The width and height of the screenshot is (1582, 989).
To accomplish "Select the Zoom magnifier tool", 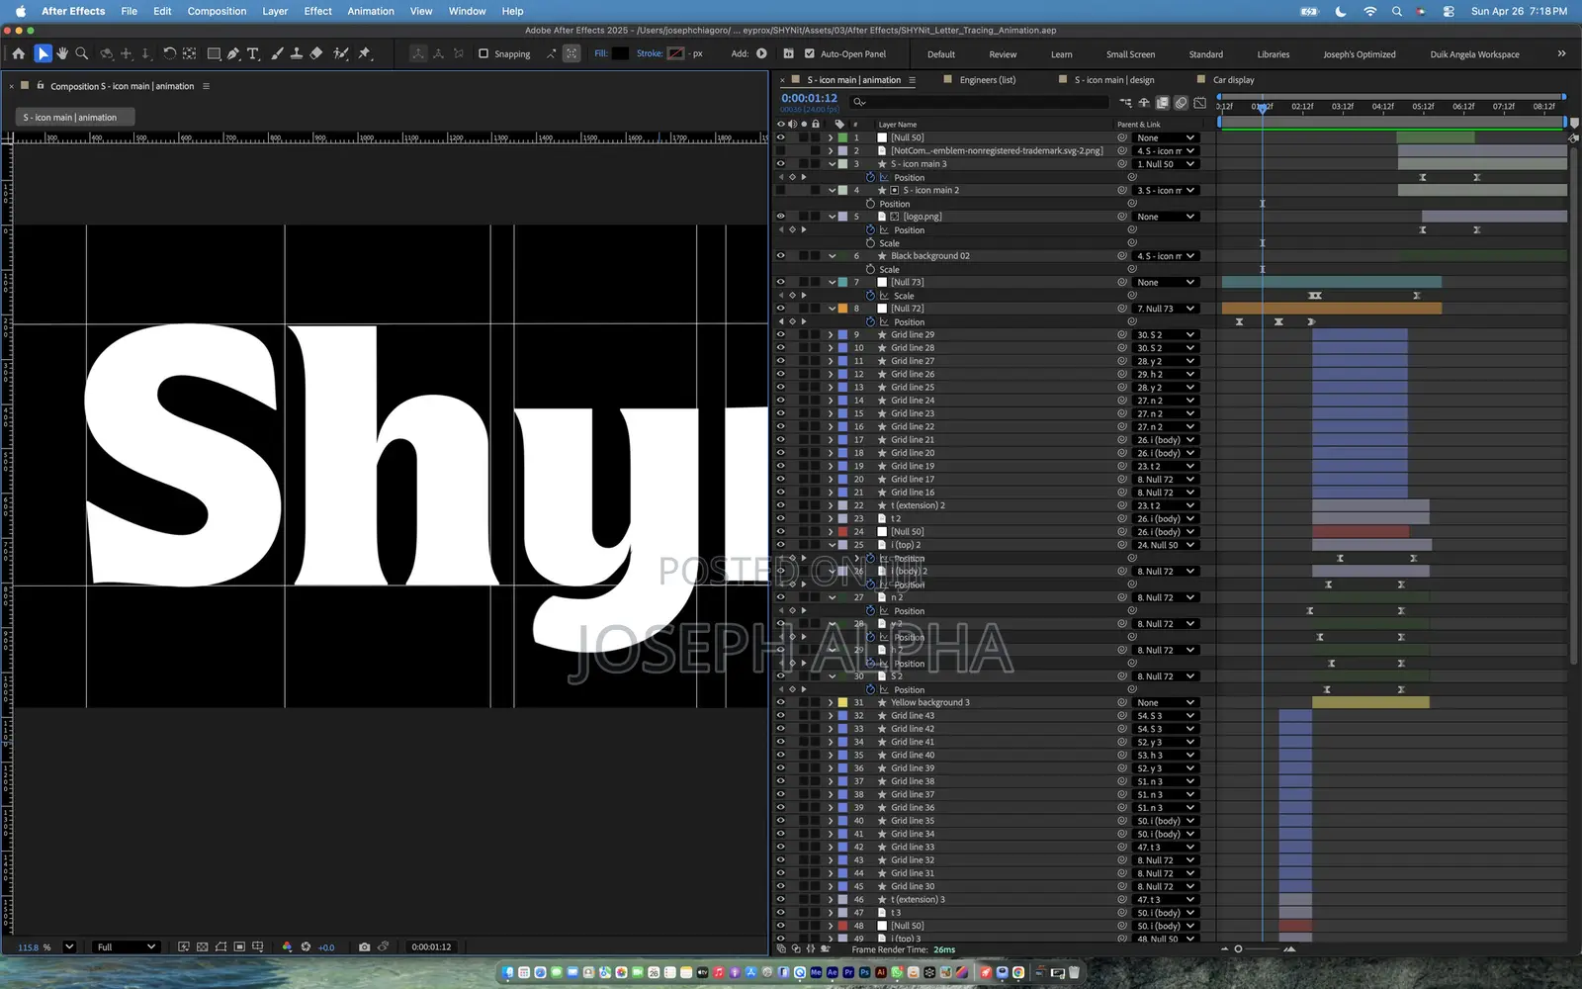I will point(82,53).
